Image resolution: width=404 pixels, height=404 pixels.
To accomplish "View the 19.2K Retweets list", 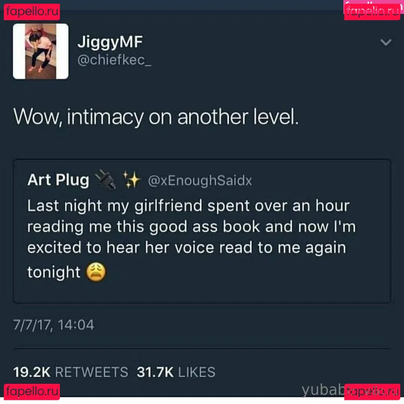I will 71,372.
